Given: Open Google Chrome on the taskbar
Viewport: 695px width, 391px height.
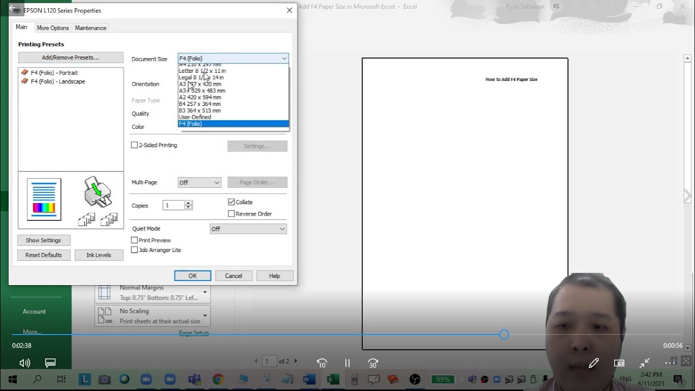Looking at the screenshot, I should click(218, 379).
